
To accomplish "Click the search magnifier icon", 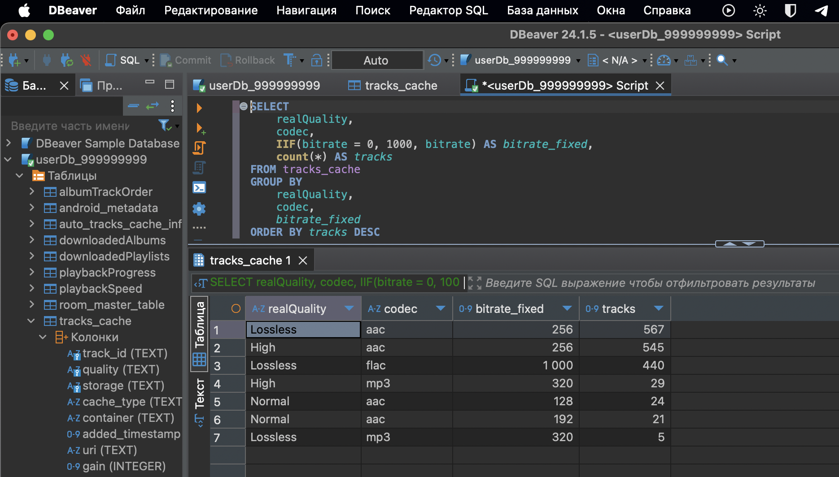I will click(x=722, y=60).
